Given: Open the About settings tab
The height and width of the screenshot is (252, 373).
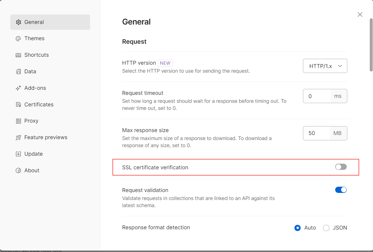Looking at the screenshot, I should coord(32,170).
